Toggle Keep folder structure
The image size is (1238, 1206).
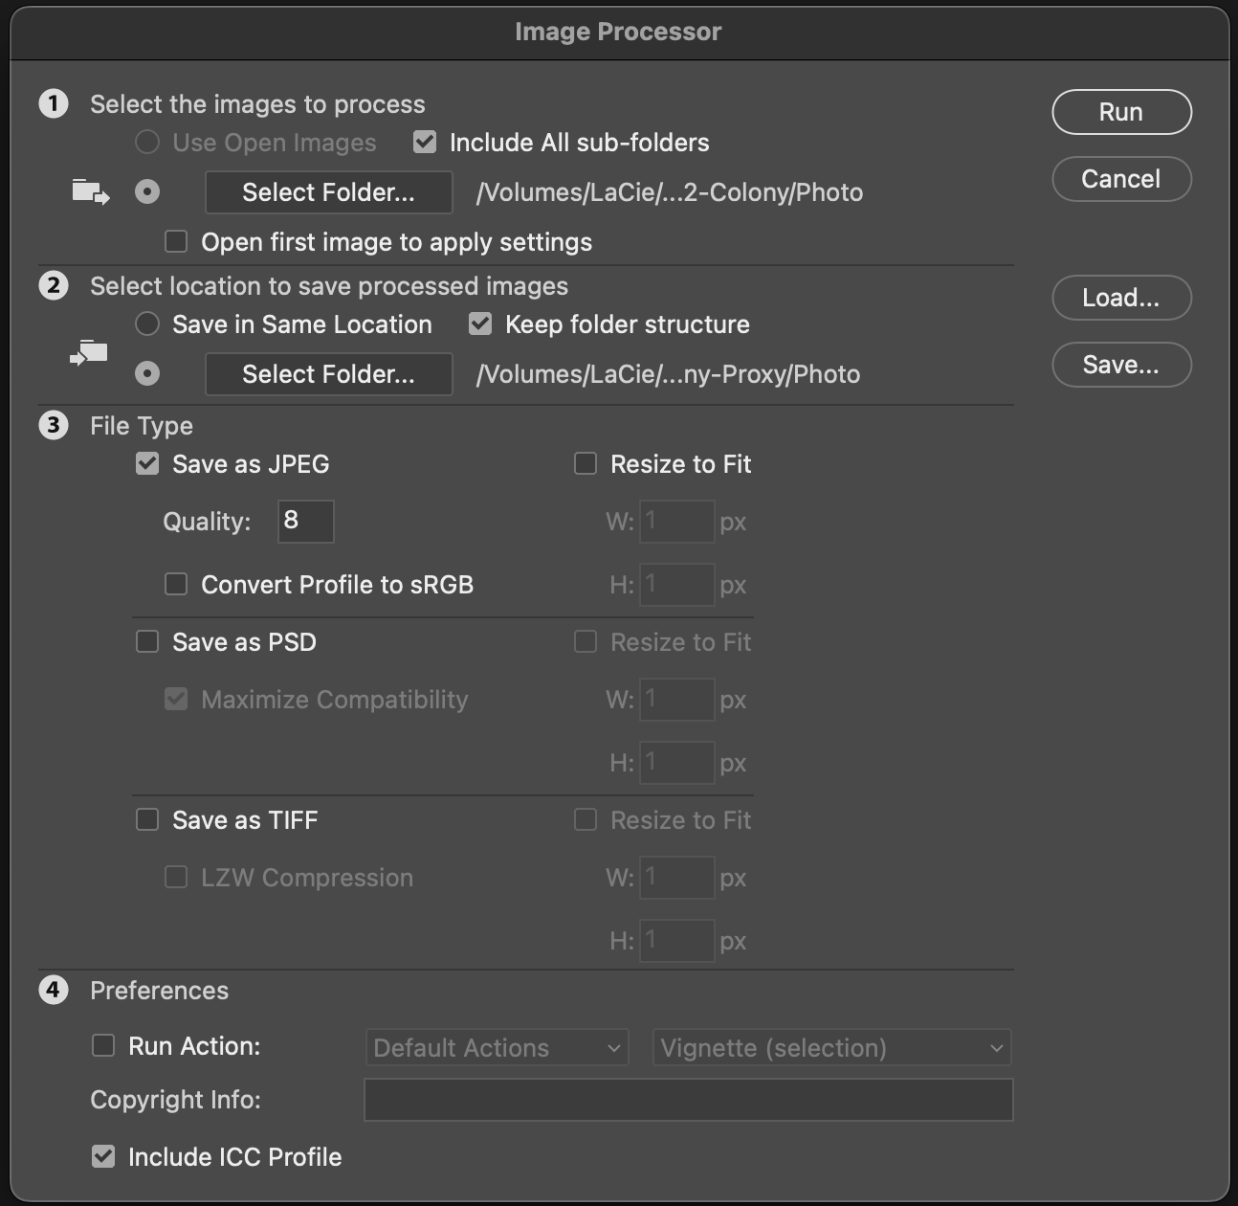[x=479, y=324]
